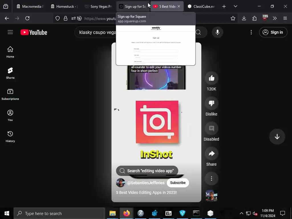Click Search "editing video app" pill
This screenshot has width=292, height=219.
(x=147, y=171)
